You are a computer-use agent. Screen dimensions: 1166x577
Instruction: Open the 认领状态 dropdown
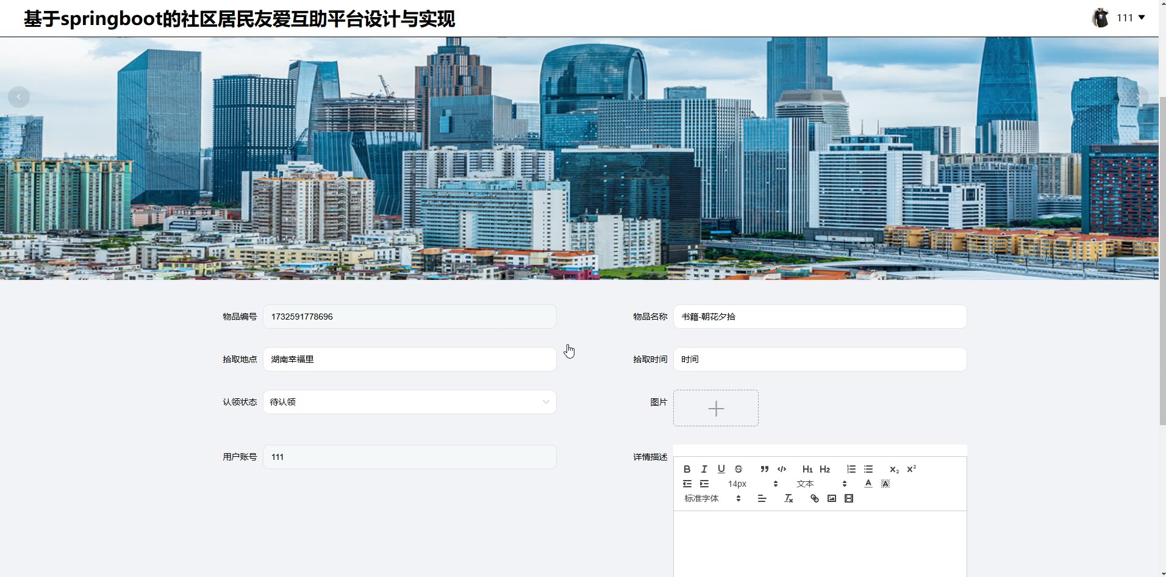pyautogui.click(x=410, y=402)
